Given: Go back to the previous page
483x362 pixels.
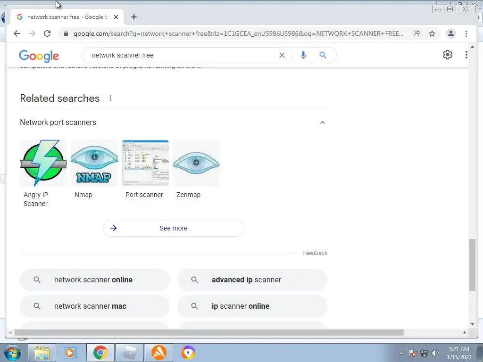Looking at the screenshot, I should (x=17, y=33).
